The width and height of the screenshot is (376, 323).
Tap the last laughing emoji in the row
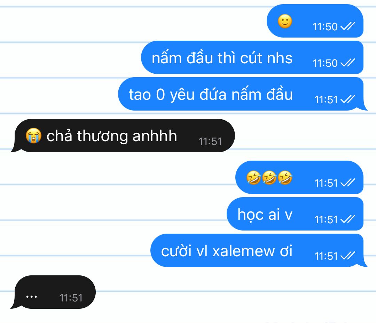pyautogui.click(x=285, y=178)
